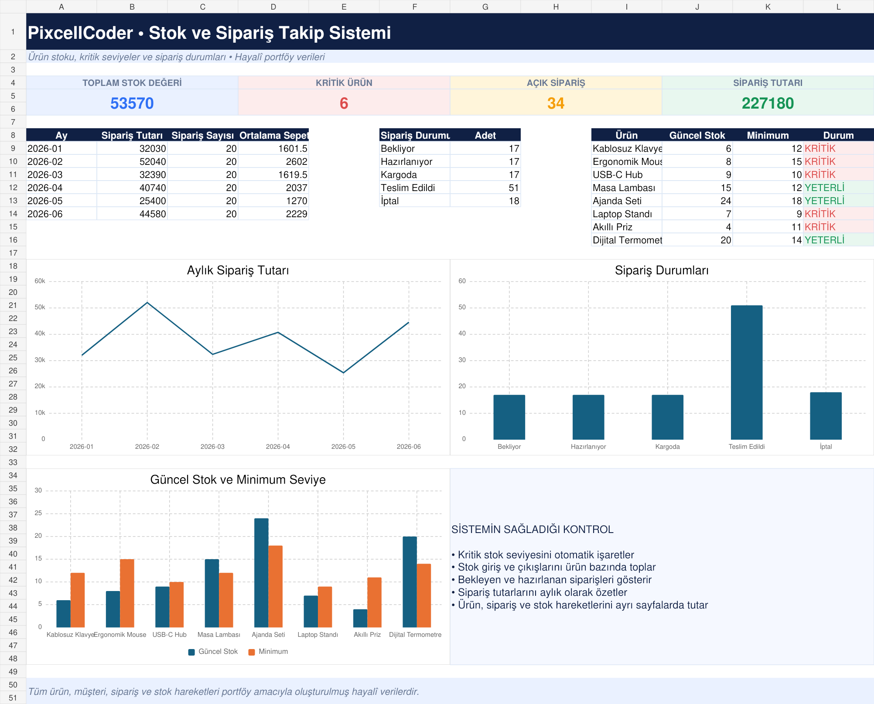Select the "Minimum" table header cell

(768, 135)
